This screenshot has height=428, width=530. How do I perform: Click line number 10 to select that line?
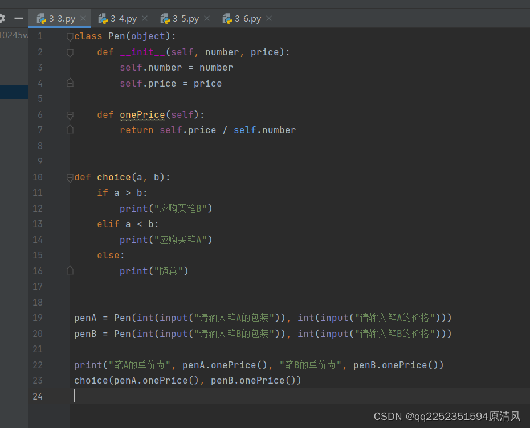38,177
